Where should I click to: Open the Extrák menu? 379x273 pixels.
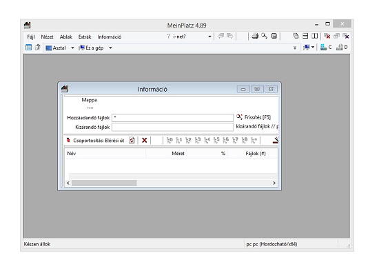85,37
